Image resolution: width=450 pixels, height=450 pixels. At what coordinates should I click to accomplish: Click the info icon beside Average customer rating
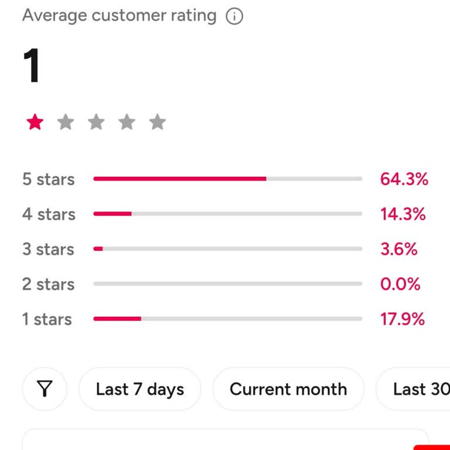tap(234, 16)
